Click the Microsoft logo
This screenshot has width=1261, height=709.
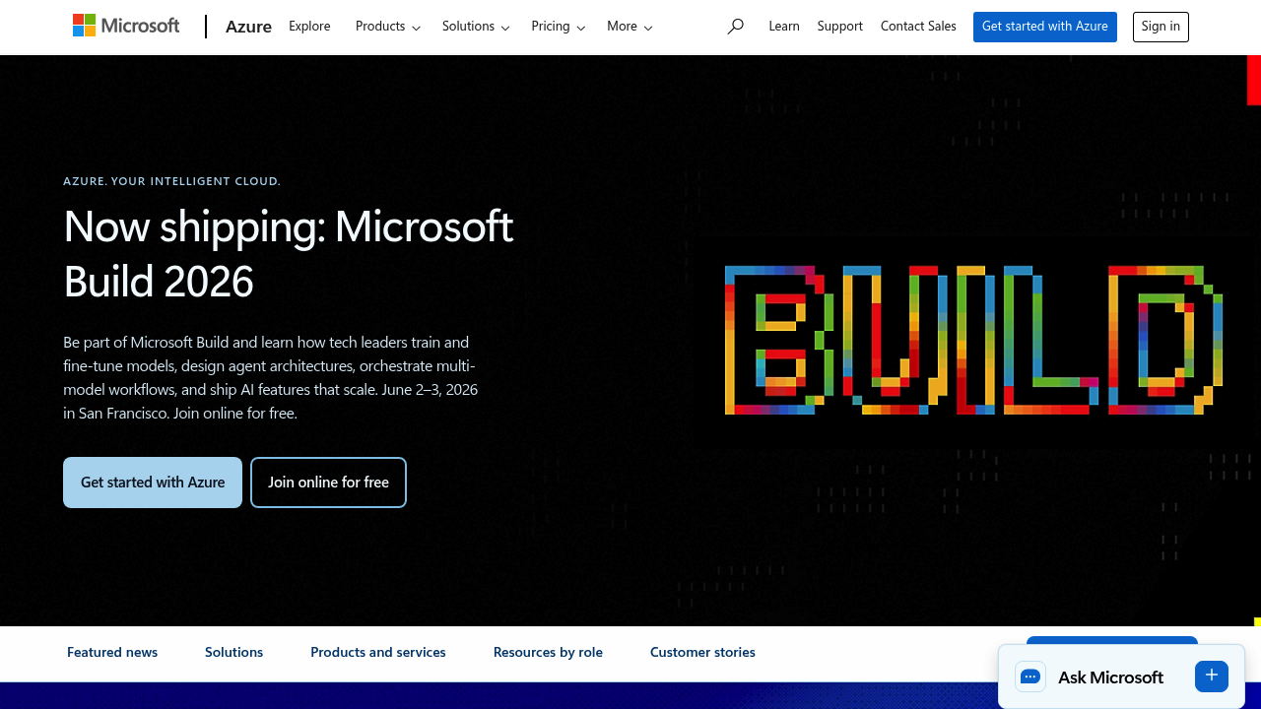[126, 26]
